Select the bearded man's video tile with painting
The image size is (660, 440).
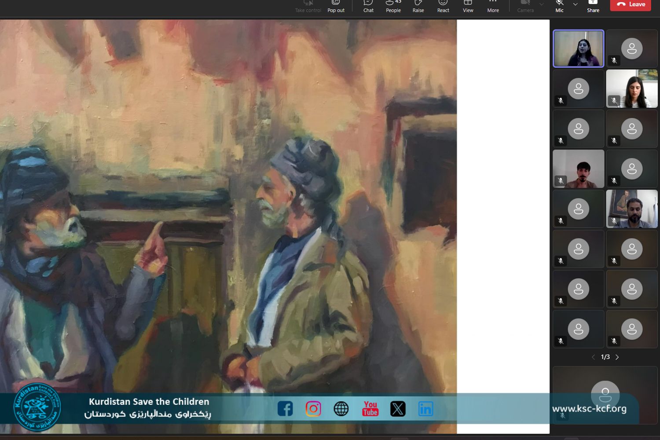[x=632, y=209]
